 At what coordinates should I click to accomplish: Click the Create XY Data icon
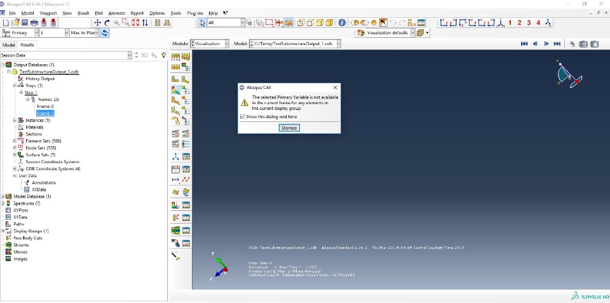click(x=175, y=169)
